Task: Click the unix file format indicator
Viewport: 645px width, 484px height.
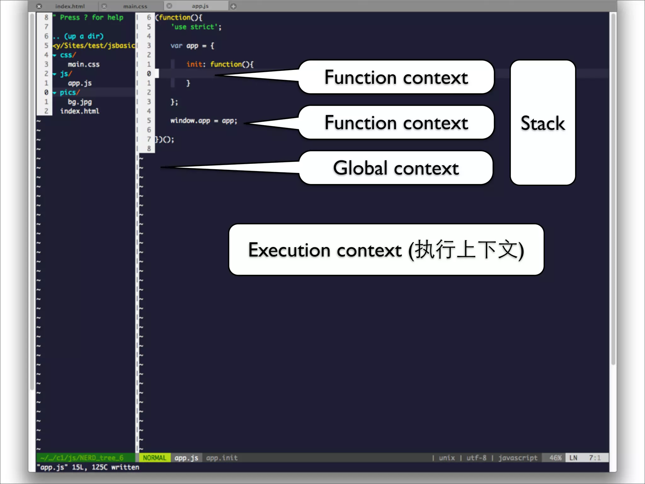Action: (x=447, y=458)
